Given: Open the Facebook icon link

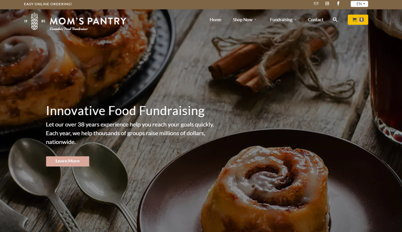Looking at the screenshot, I should click(338, 4).
